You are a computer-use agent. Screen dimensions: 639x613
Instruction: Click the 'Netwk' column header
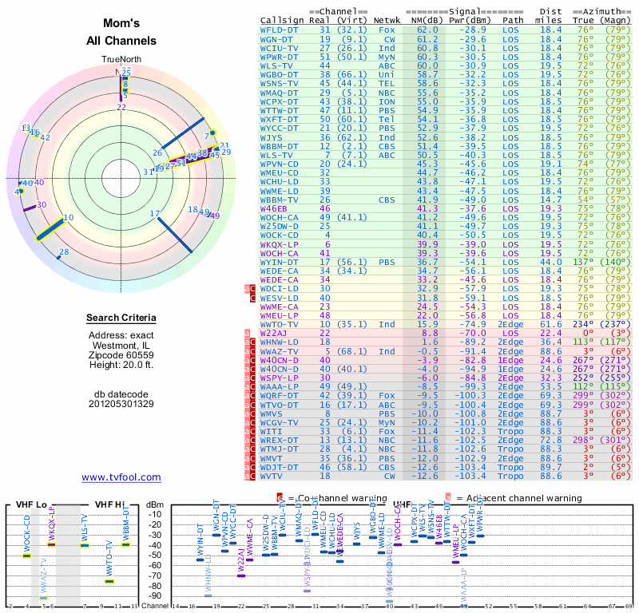click(x=387, y=21)
